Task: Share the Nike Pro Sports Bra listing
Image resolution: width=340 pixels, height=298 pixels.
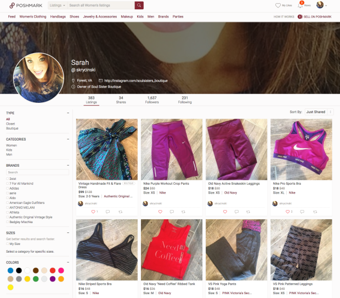Action: coord(315,212)
